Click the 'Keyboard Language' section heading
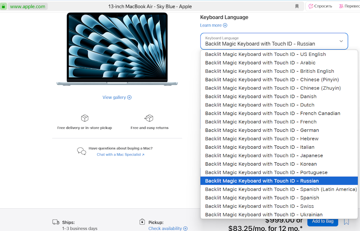The width and height of the screenshot is (360, 231). 224,17
